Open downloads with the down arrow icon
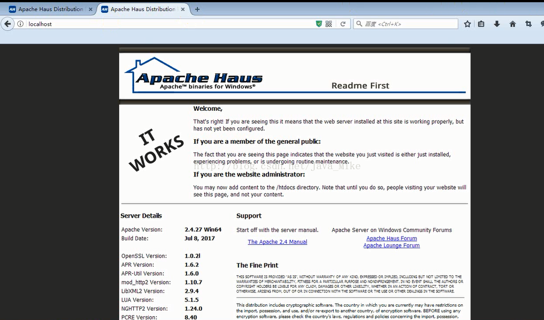 coord(497,24)
